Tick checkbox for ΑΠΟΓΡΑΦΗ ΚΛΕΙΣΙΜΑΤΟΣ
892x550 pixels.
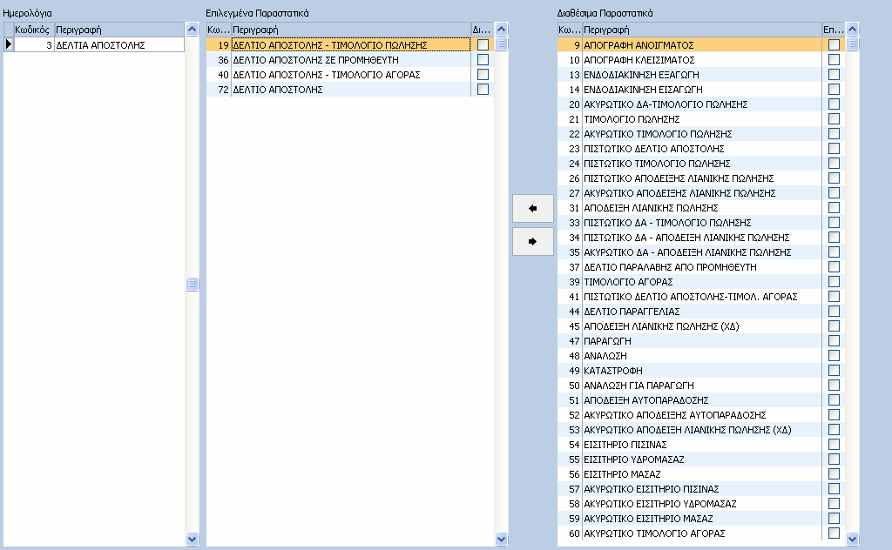834,59
